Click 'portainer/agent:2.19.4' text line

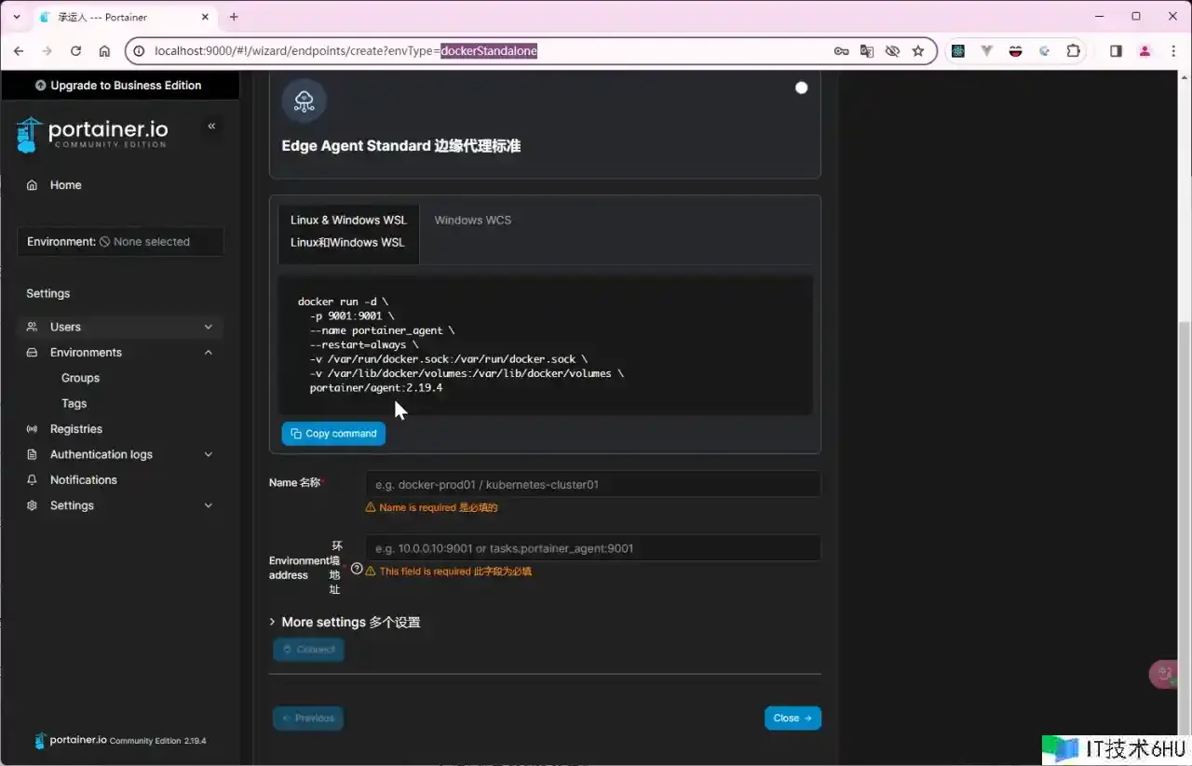pos(376,387)
